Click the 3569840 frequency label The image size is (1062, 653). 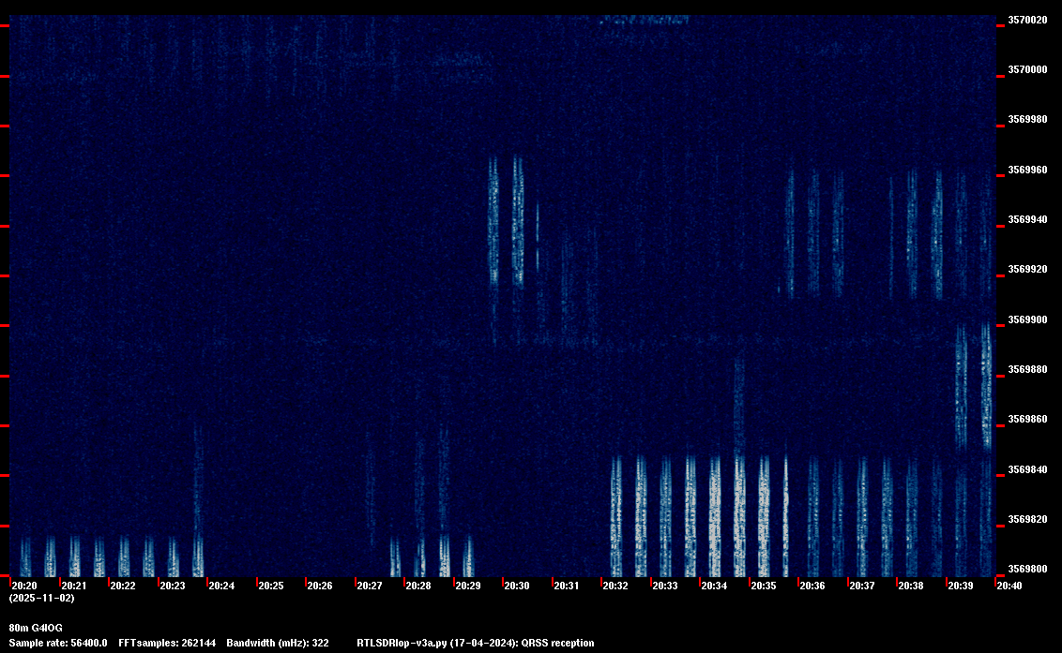click(x=1027, y=469)
